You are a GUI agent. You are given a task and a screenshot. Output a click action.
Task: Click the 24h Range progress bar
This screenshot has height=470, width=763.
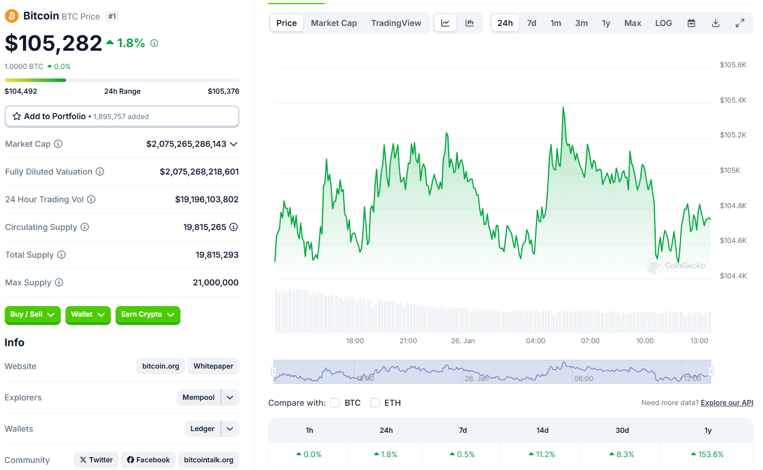coord(122,80)
